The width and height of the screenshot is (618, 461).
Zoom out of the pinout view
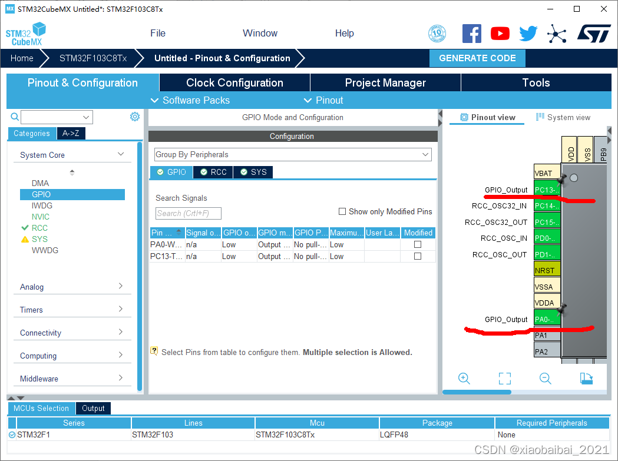(x=545, y=378)
